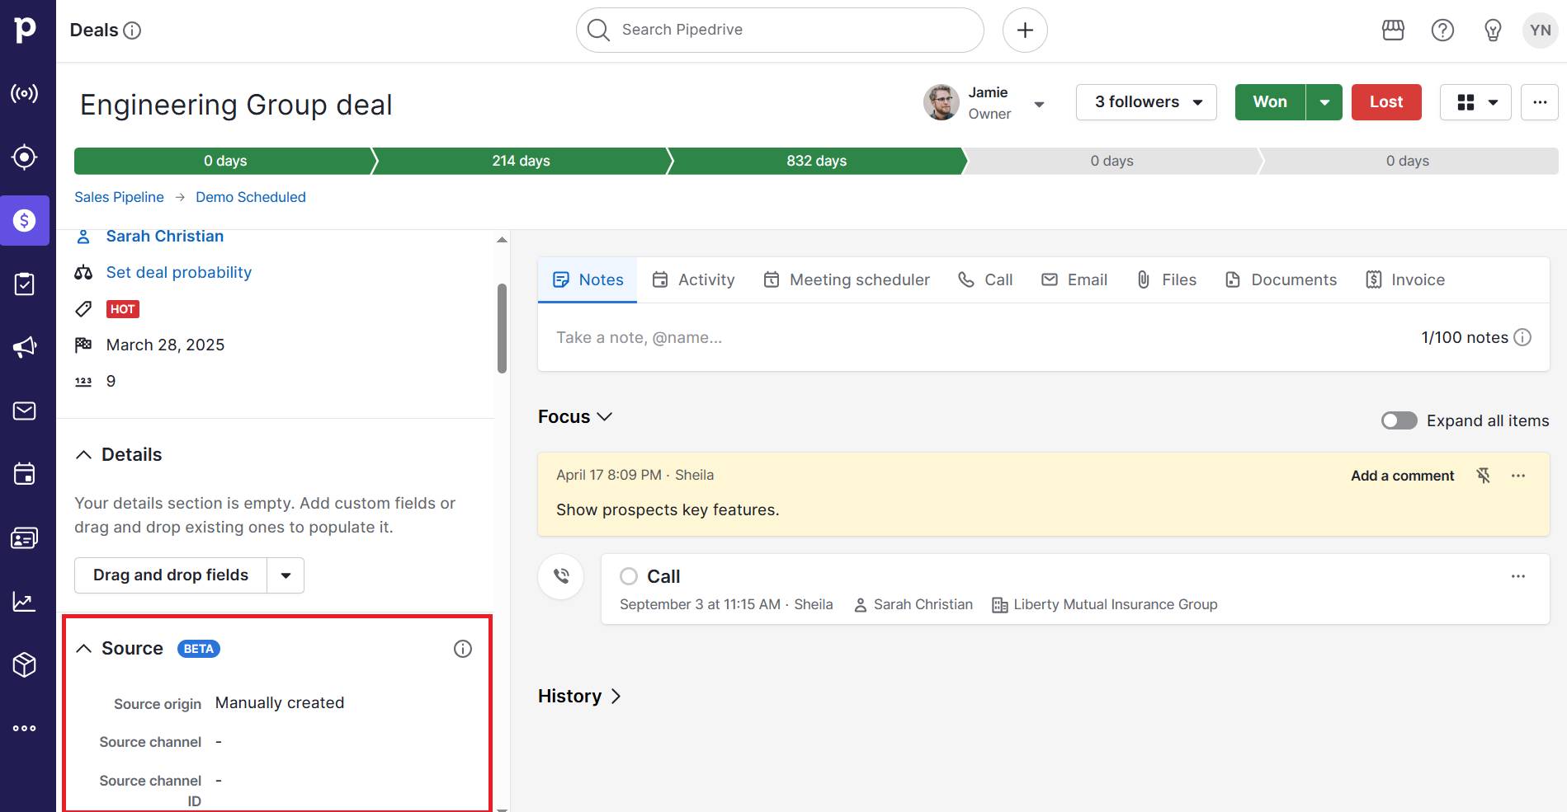The image size is (1567, 812).
Task: Open the Mail icon in left sidebar
Action: (x=25, y=411)
